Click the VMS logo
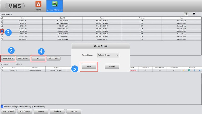Image resolution: width=202 pixels, height=114 pixels. tap(13, 6)
